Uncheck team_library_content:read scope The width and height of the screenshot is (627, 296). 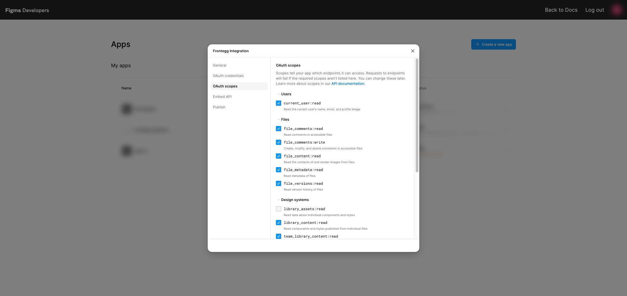pyautogui.click(x=279, y=236)
